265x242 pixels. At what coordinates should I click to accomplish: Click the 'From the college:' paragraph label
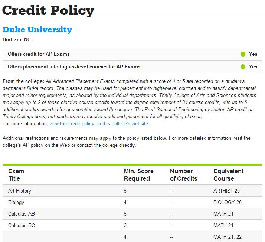(x=23, y=81)
